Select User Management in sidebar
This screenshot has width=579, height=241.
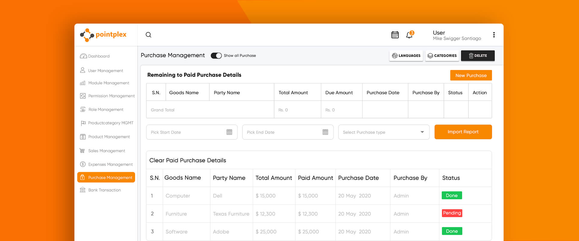coord(106,70)
